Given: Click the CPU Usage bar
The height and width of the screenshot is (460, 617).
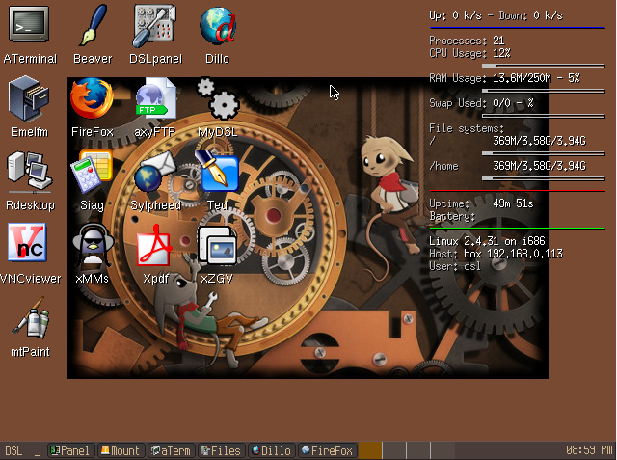Looking at the screenshot, I should pos(543,67).
